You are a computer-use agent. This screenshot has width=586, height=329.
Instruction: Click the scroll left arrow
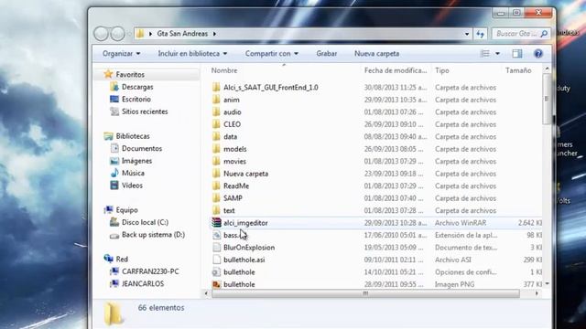(206, 293)
